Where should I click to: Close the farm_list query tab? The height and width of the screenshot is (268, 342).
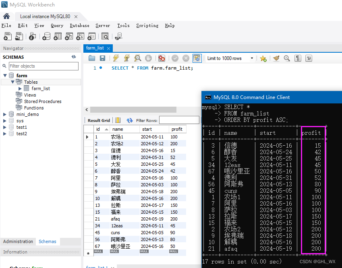[109, 48]
